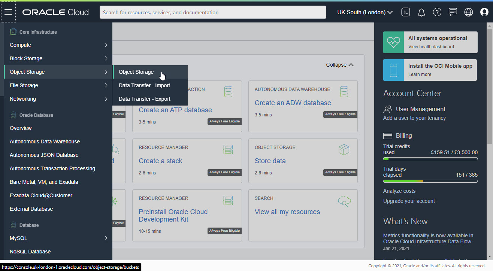The image size is (493, 271).
Task: Close the hamburger navigation menu
Action: (x=8, y=12)
